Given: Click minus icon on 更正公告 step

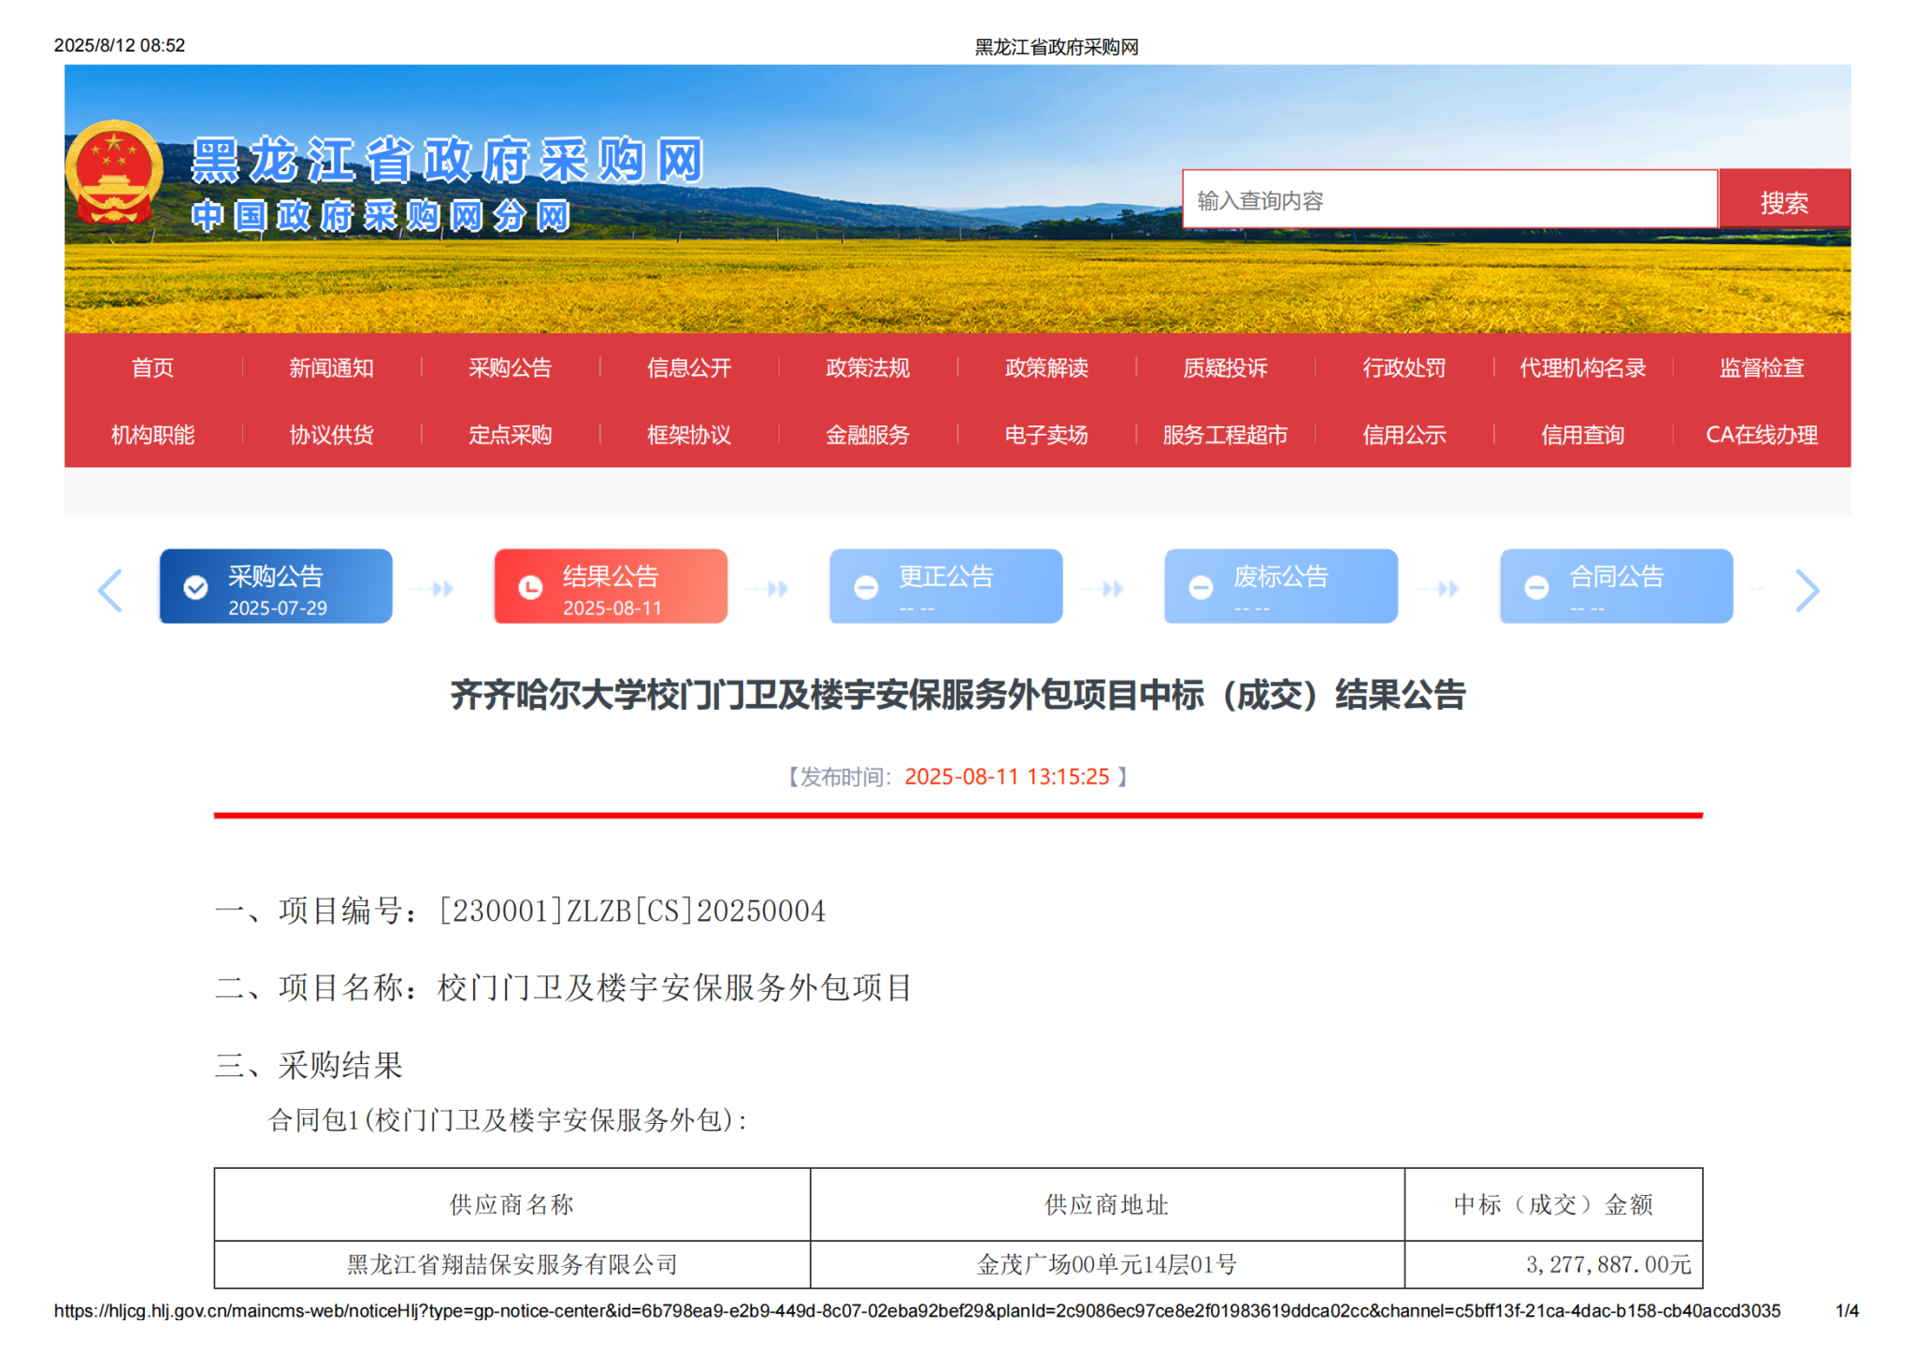Looking at the screenshot, I should point(866,587).
